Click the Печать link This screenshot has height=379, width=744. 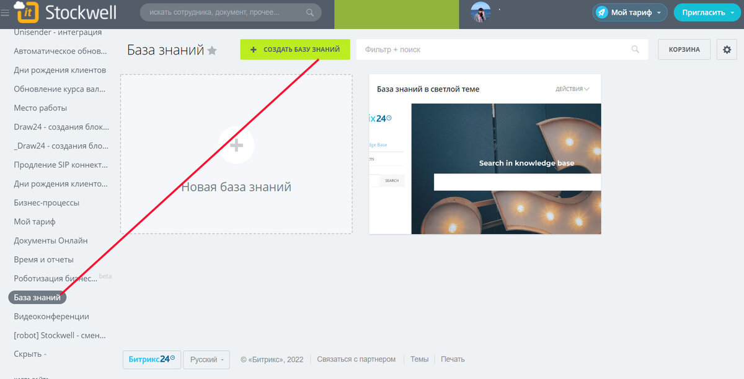453,359
